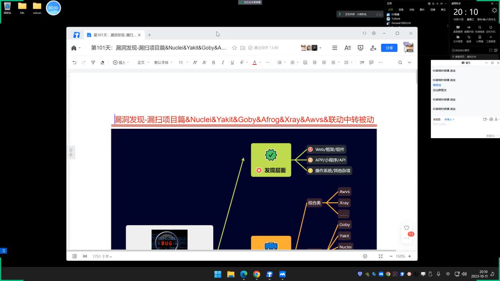500x281 pixels.
Task: Click 计算器 calculator in desktop assistant
Action: [480, 39]
